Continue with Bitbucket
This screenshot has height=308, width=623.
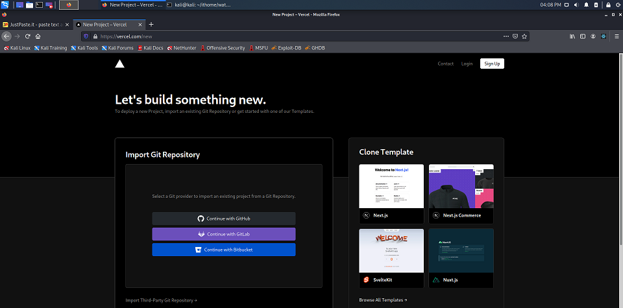(x=224, y=250)
